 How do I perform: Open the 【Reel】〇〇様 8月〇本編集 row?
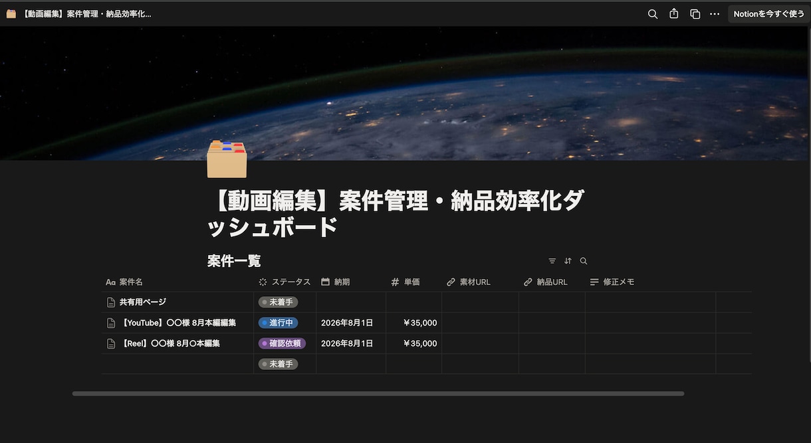(x=170, y=343)
